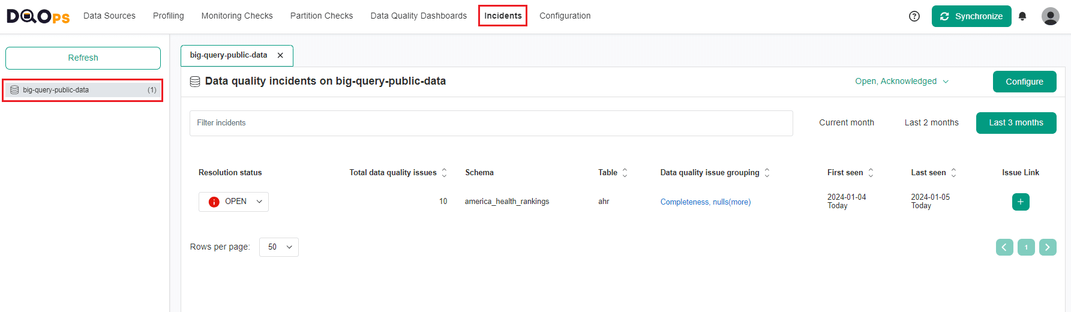Go to the previous page arrow
The height and width of the screenshot is (312, 1071).
coord(1004,247)
